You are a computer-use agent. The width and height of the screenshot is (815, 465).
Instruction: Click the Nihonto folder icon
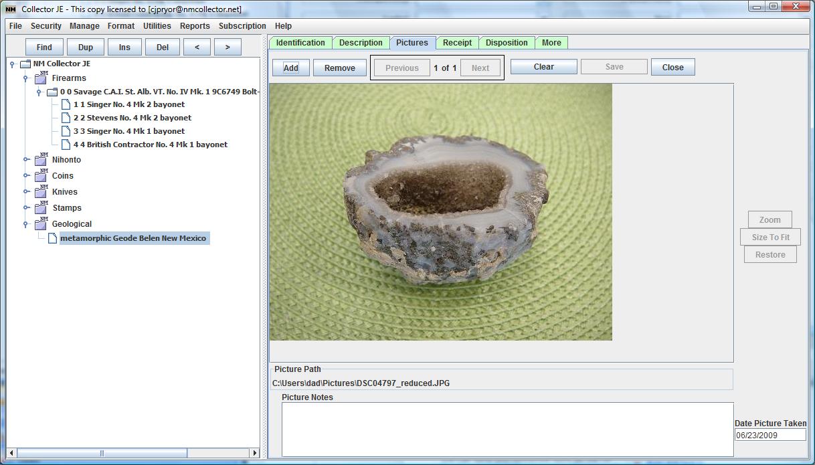[41, 159]
